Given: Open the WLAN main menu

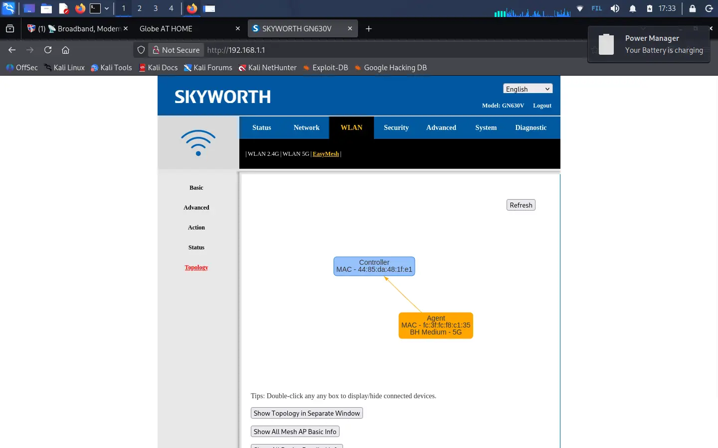Looking at the screenshot, I should pos(352,127).
